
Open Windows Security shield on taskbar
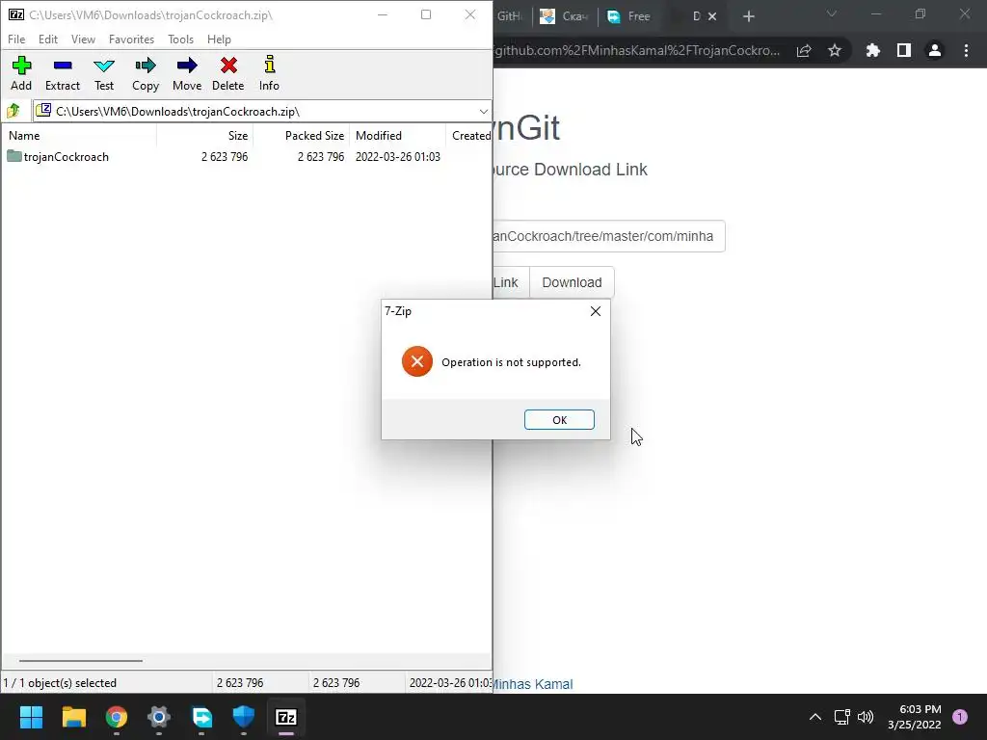(244, 717)
